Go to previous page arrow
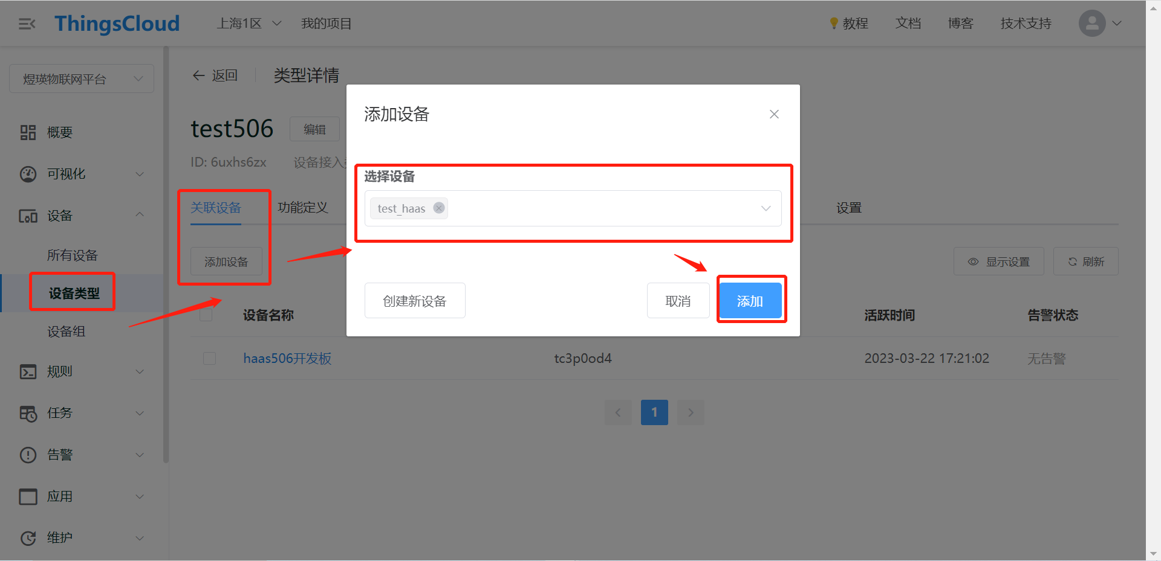The width and height of the screenshot is (1161, 561). tap(618, 412)
